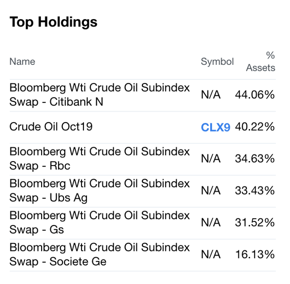This screenshot has height=284, width=290.
Task: Click the 33.43% assets value
Action: point(255,191)
